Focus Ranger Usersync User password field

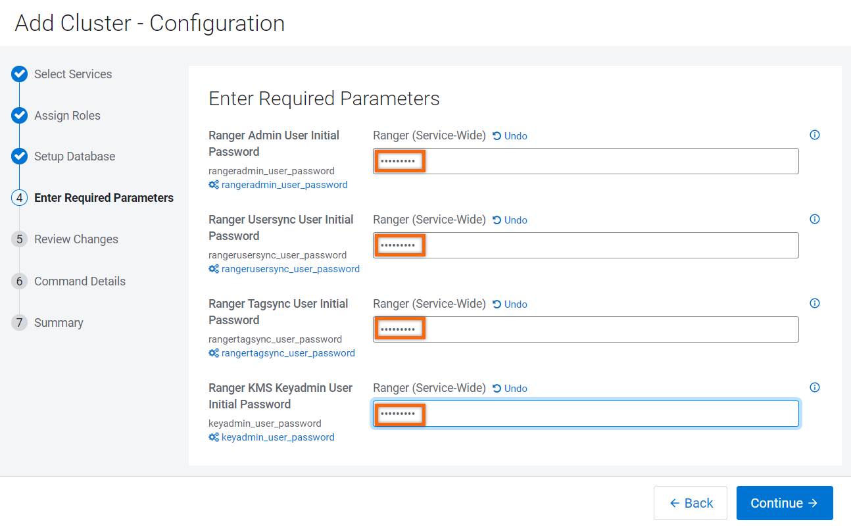[x=586, y=245]
